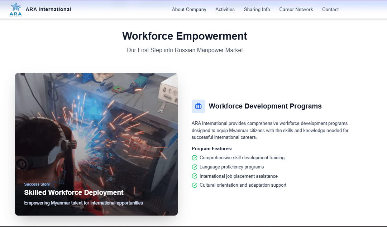Go to Sharing Info page

pos(257,9)
